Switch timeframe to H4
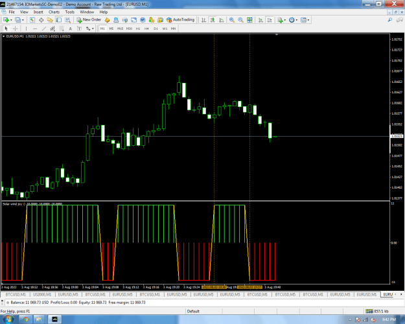 tap(146, 29)
